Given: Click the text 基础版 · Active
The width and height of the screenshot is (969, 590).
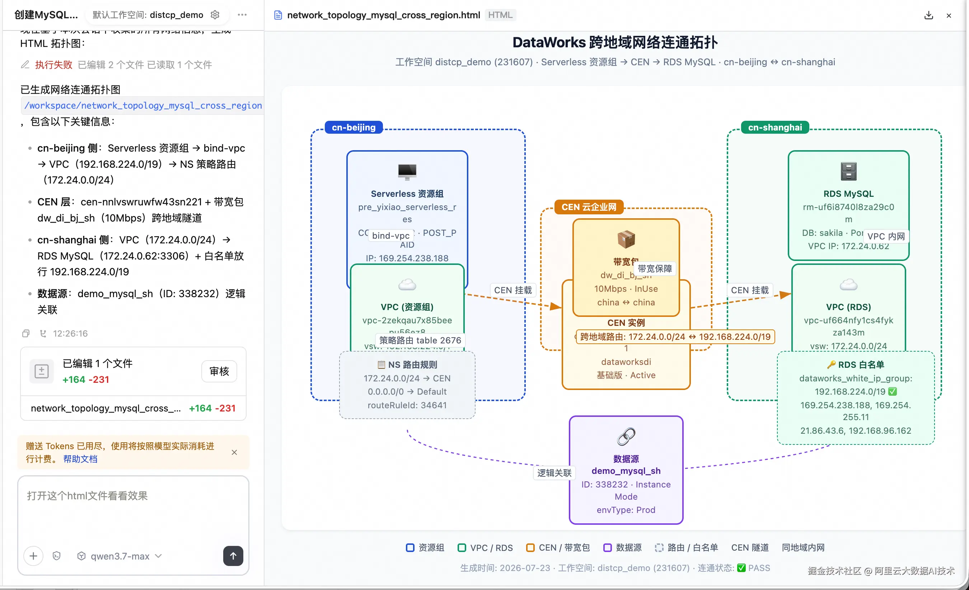Looking at the screenshot, I should point(626,375).
